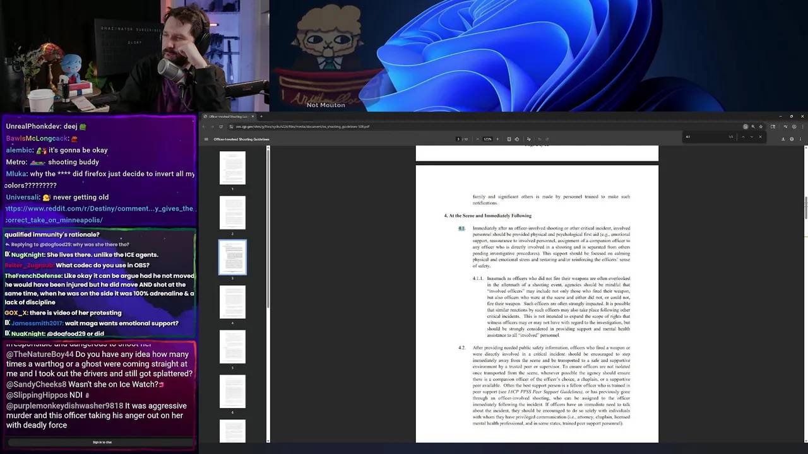Go forward in the browser

tap(213, 126)
